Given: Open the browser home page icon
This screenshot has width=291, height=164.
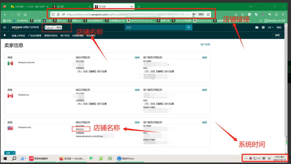Looking at the screenshot, I should (x=25, y=15).
